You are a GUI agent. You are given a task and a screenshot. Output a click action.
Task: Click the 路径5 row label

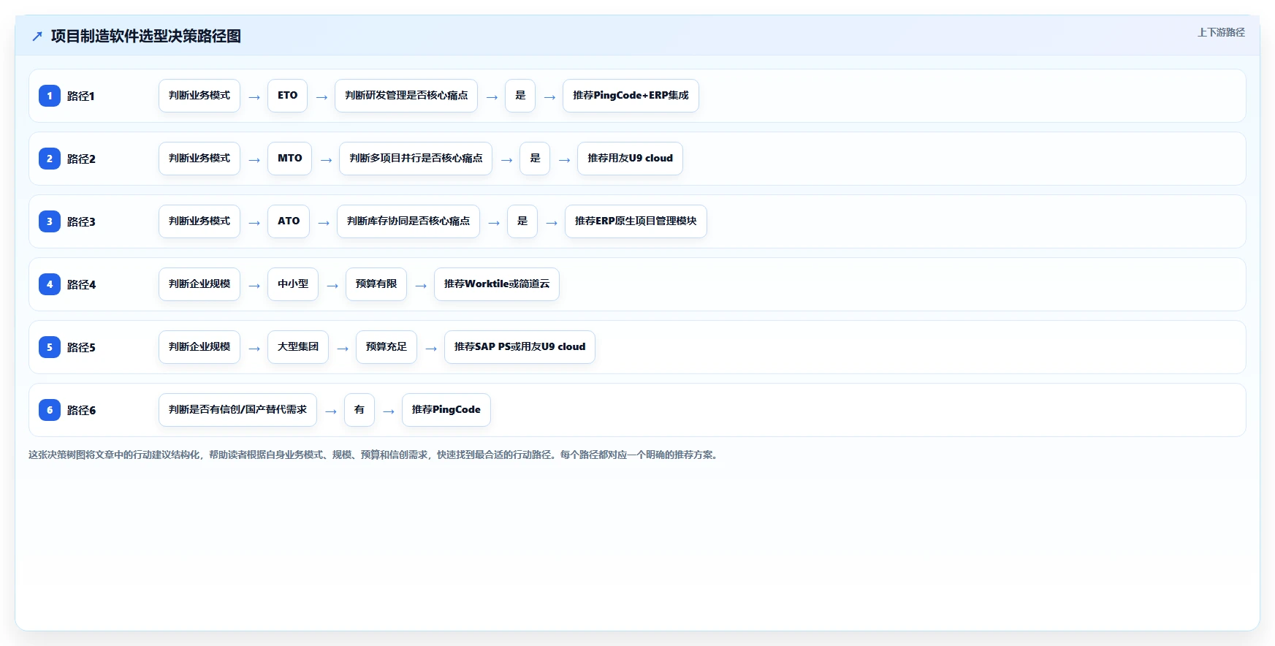coord(81,347)
